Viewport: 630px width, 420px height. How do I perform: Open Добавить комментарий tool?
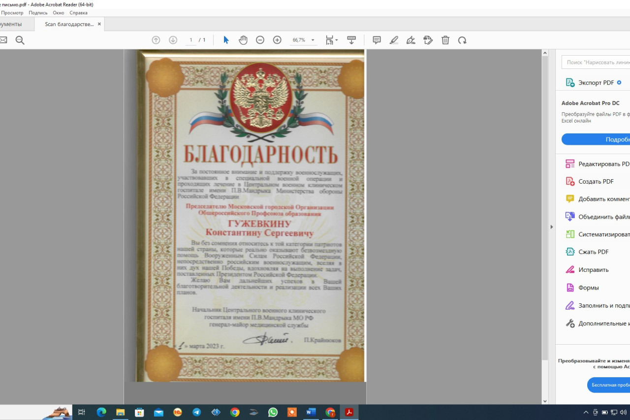tap(597, 199)
